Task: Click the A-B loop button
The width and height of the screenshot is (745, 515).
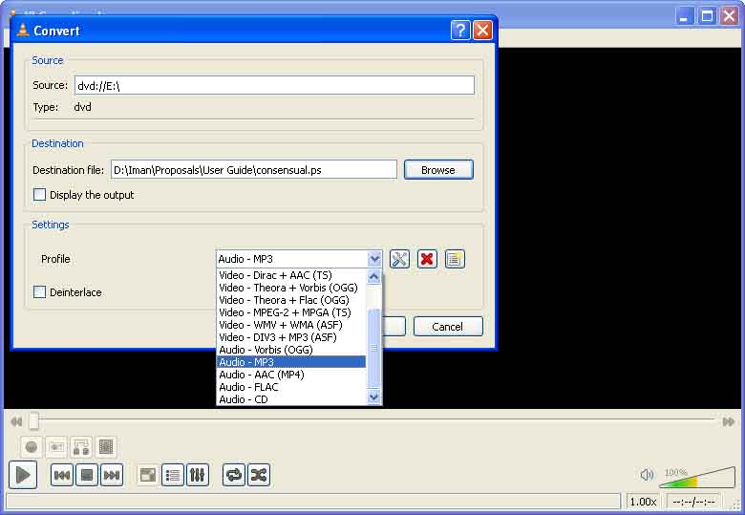Action: point(81,447)
